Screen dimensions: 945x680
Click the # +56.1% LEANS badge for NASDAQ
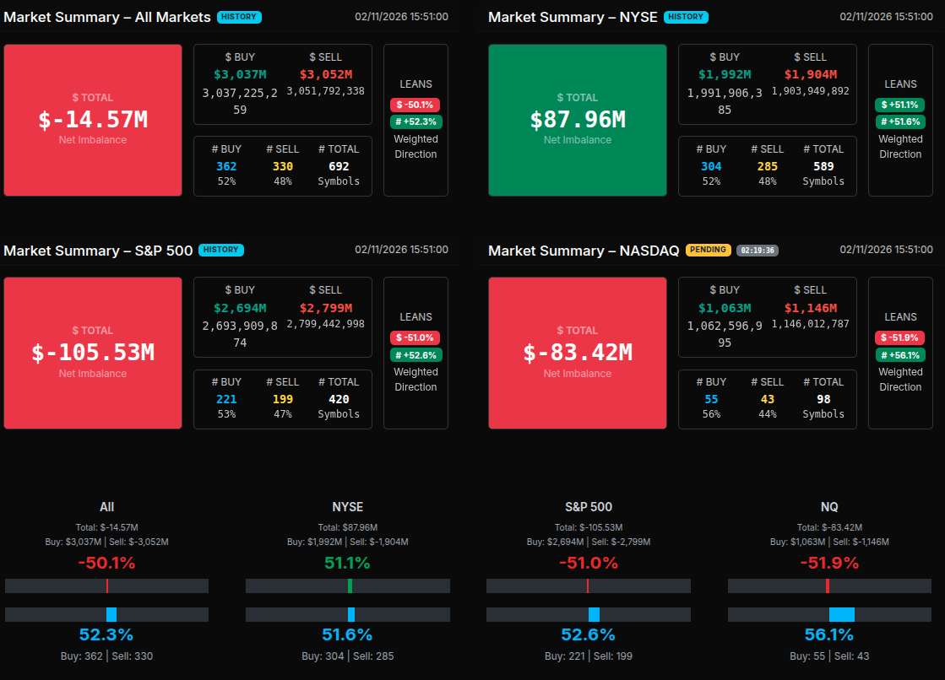899,354
